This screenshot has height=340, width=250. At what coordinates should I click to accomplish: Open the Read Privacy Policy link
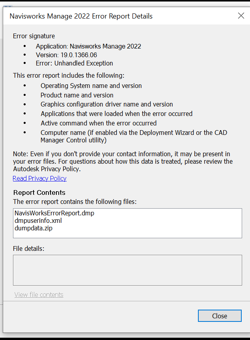[39, 178]
